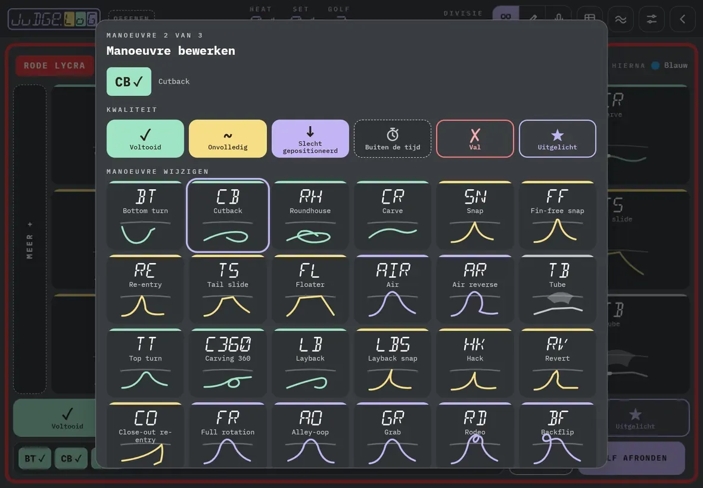703x488 pixels.
Task: Select the Bottom turn maneuver tile
Action: click(145, 215)
